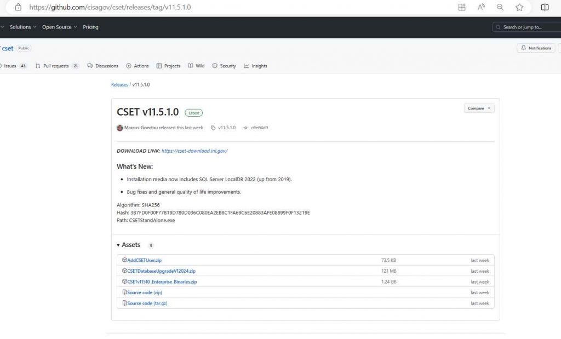Viewport: 561px width, 339px height.
Task: Click the package icon for CSETDatabaseUpgradeV12024.zip
Action: 124,271
